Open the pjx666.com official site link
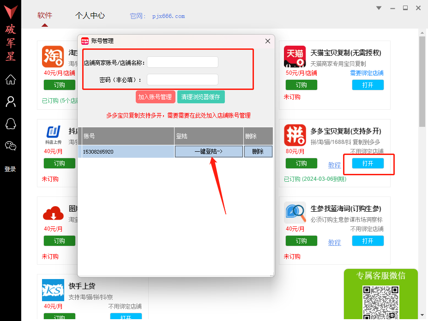This screenshot has width=428, height=321. pyautogui.click(x=169, y=16)
